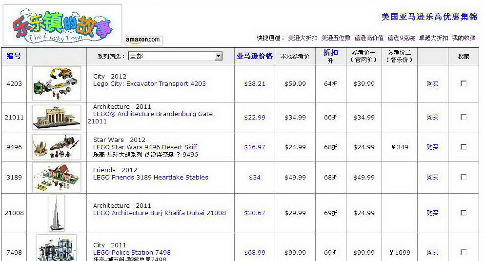
Task: Click the 美国亚马逊乐高优惠集锦 page title
Action: (429, 17)
